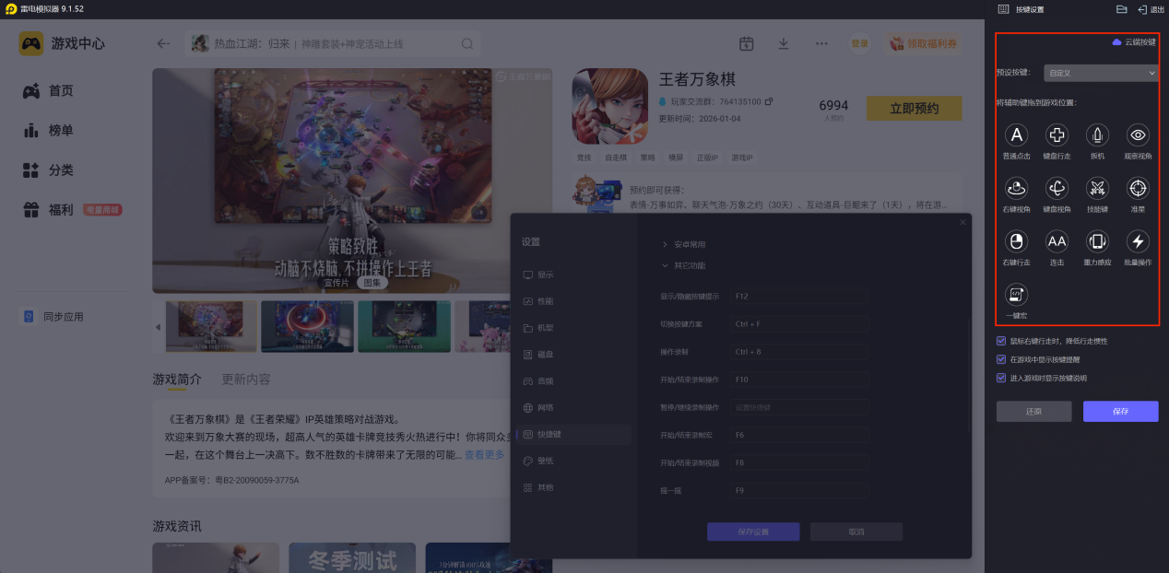Go back with the game center arrow
The width and height of the screenshot is (1169, 573).
tap(163, 43)
